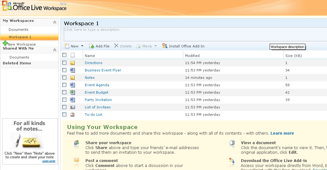Select the List of Invitees checkbox

(64, 107)
